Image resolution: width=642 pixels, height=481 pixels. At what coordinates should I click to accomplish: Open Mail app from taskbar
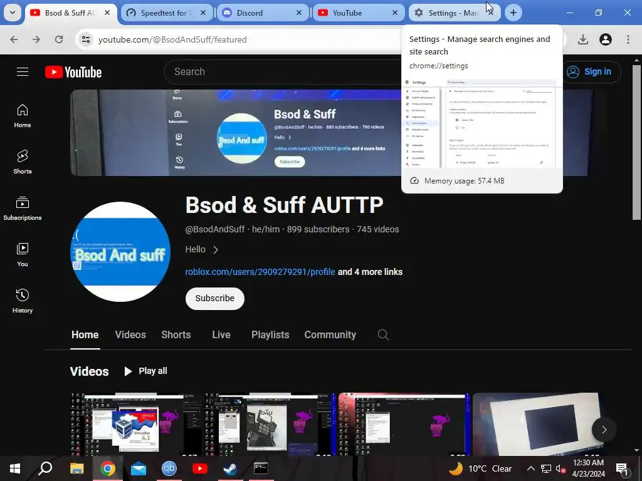tap(139, 468)
